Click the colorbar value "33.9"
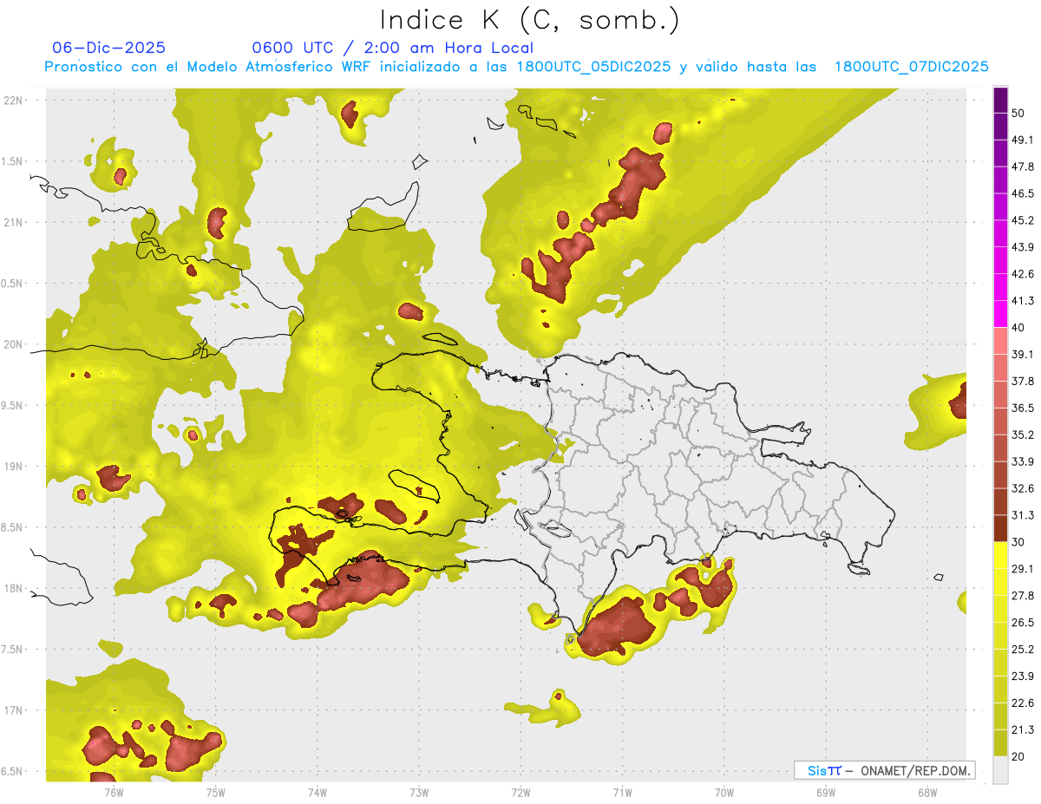1041x804 pixels. coord(1022,461)
